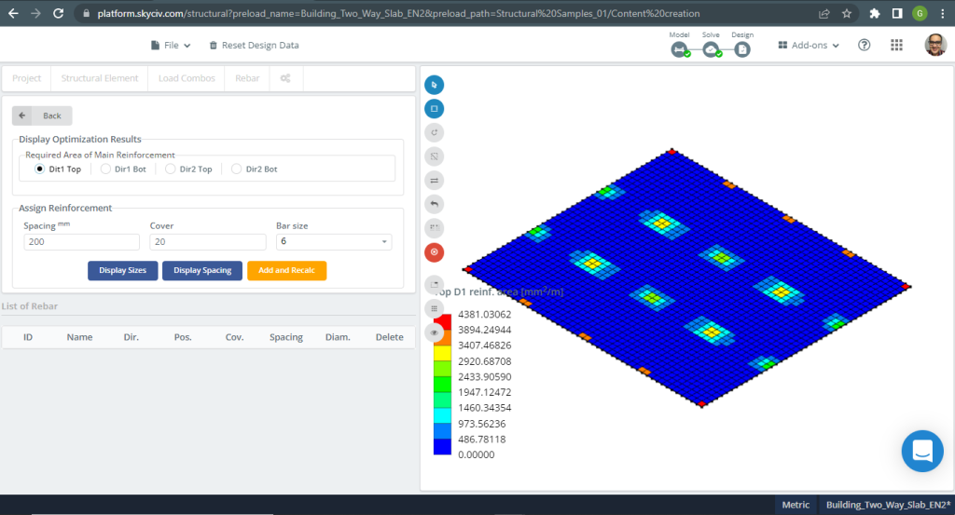Choose the Dir2 Bot radio button
The image size is (955, 515).
coord(237,169)
